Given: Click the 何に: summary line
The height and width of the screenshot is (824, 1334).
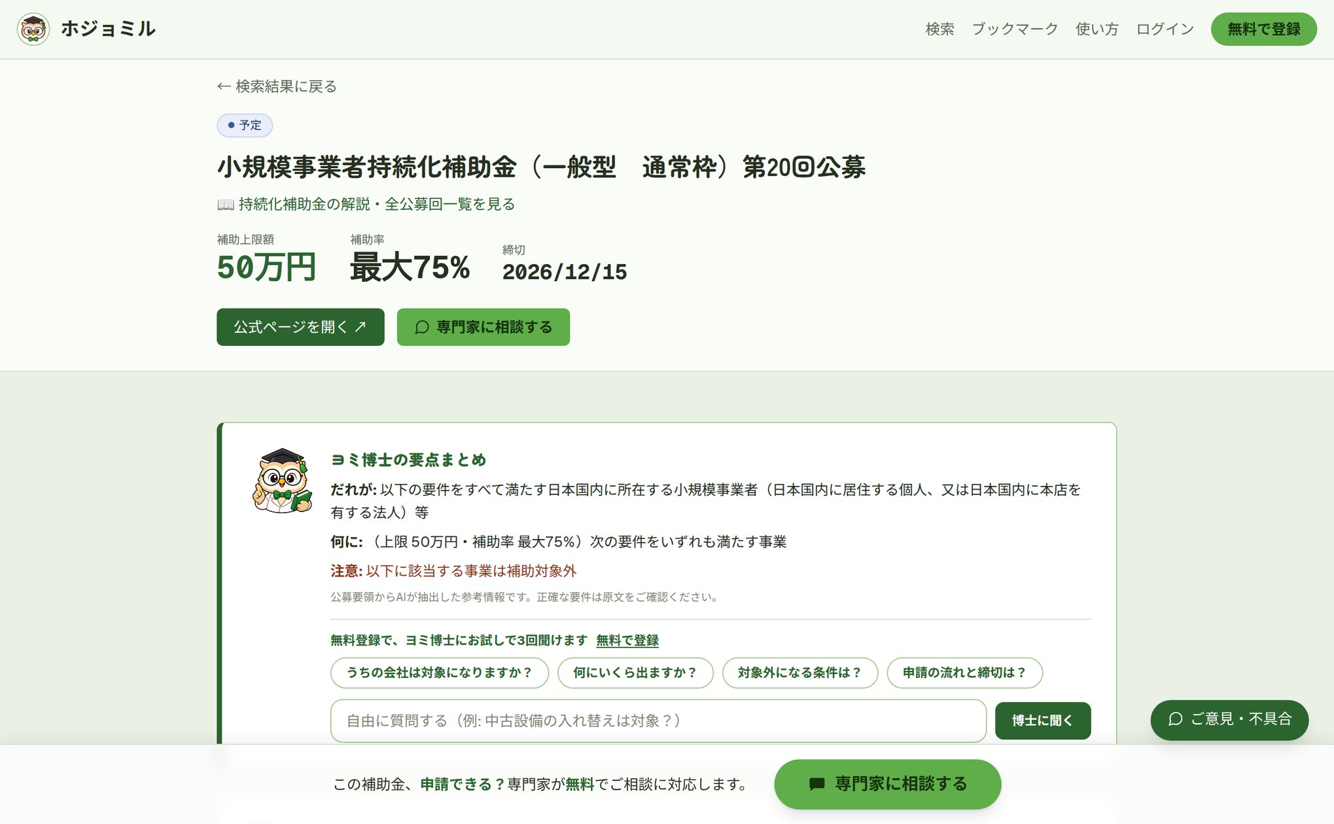Looking at the screenshot, I should click(559, 541).
